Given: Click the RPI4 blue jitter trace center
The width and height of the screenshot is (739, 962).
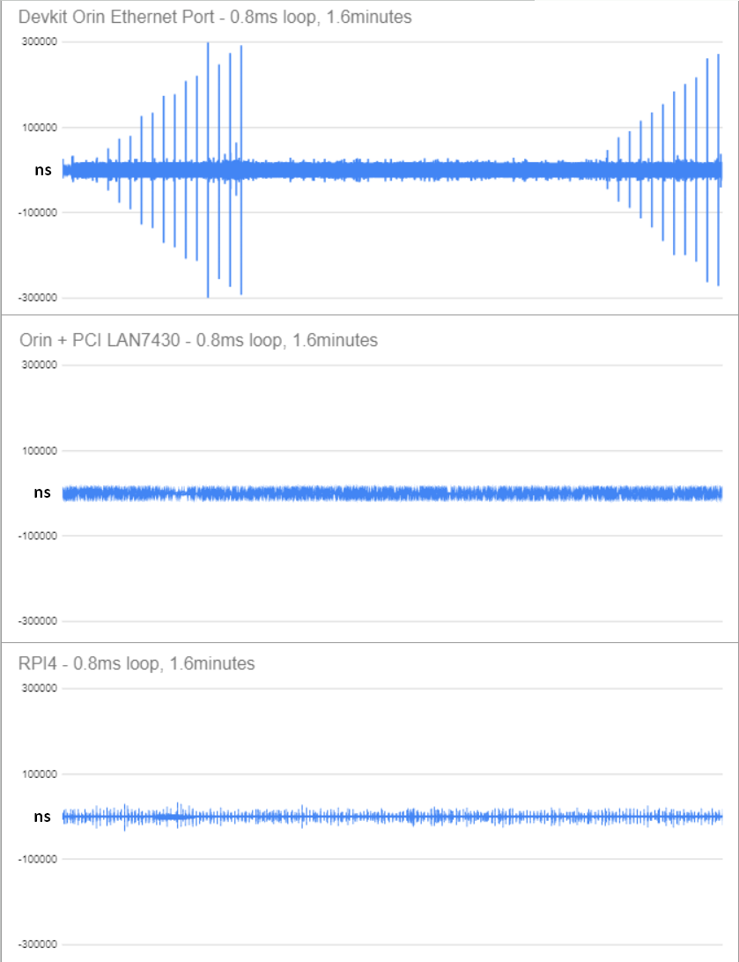Looking at the screenshot, I should (393, 817).
